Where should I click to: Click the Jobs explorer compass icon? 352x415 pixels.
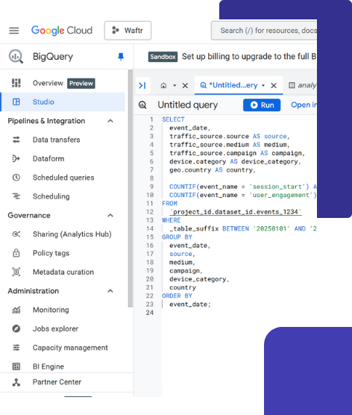coord(16,328)
